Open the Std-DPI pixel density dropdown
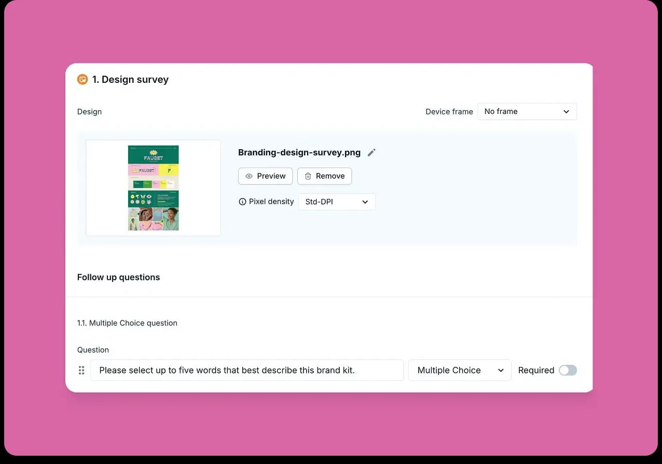Viewport: 662px width, 464px height. point(337,202)
